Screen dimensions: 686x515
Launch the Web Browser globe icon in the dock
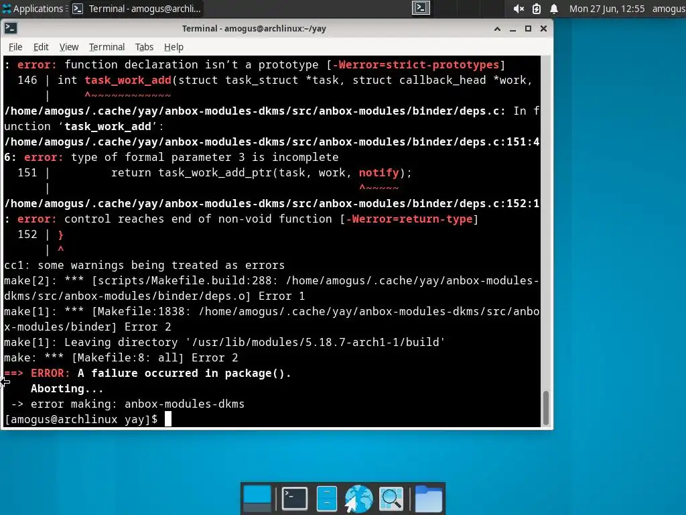click(358, 498)
